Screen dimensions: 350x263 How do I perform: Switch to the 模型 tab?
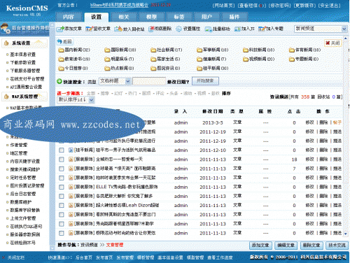coord(152,17)
